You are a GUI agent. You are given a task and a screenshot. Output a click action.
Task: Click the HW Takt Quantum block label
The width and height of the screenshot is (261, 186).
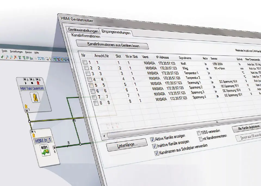32,88
